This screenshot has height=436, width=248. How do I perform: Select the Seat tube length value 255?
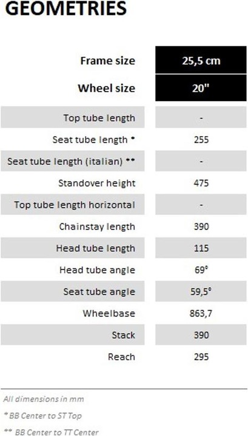(x=201, y=139)
